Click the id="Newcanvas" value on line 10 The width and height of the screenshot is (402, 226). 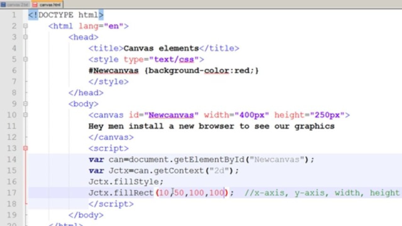(171, 115)
